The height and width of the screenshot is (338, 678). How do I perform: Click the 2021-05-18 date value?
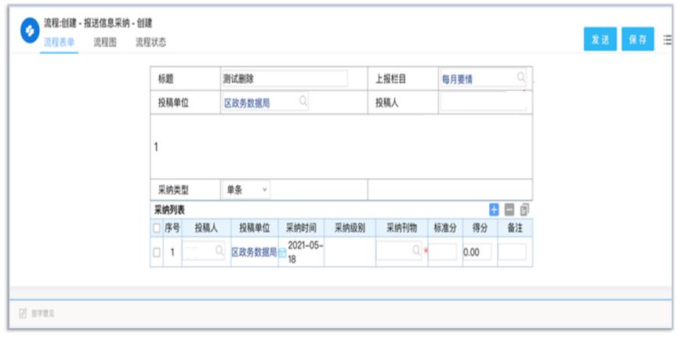click(306, 252)
